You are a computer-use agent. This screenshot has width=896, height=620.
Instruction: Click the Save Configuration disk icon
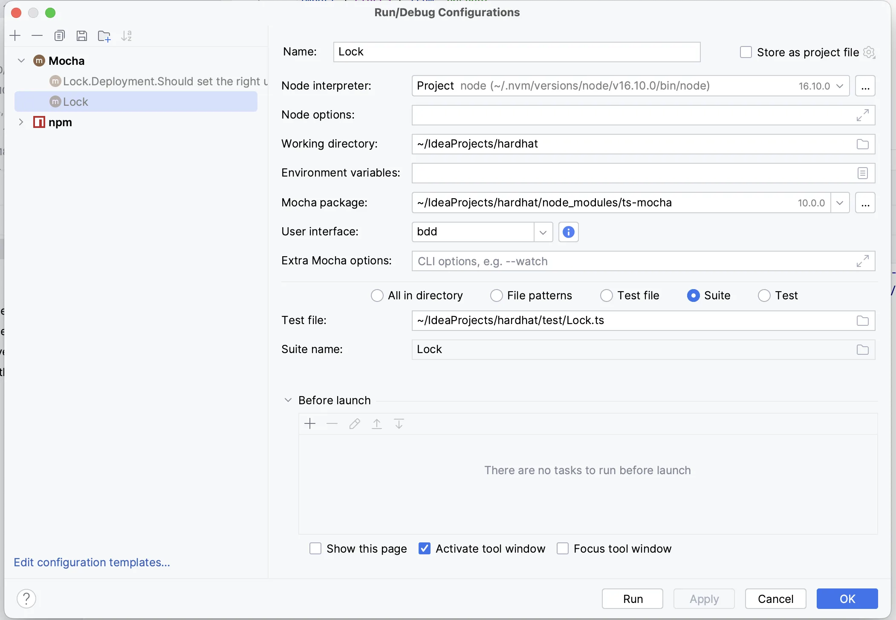82,36
